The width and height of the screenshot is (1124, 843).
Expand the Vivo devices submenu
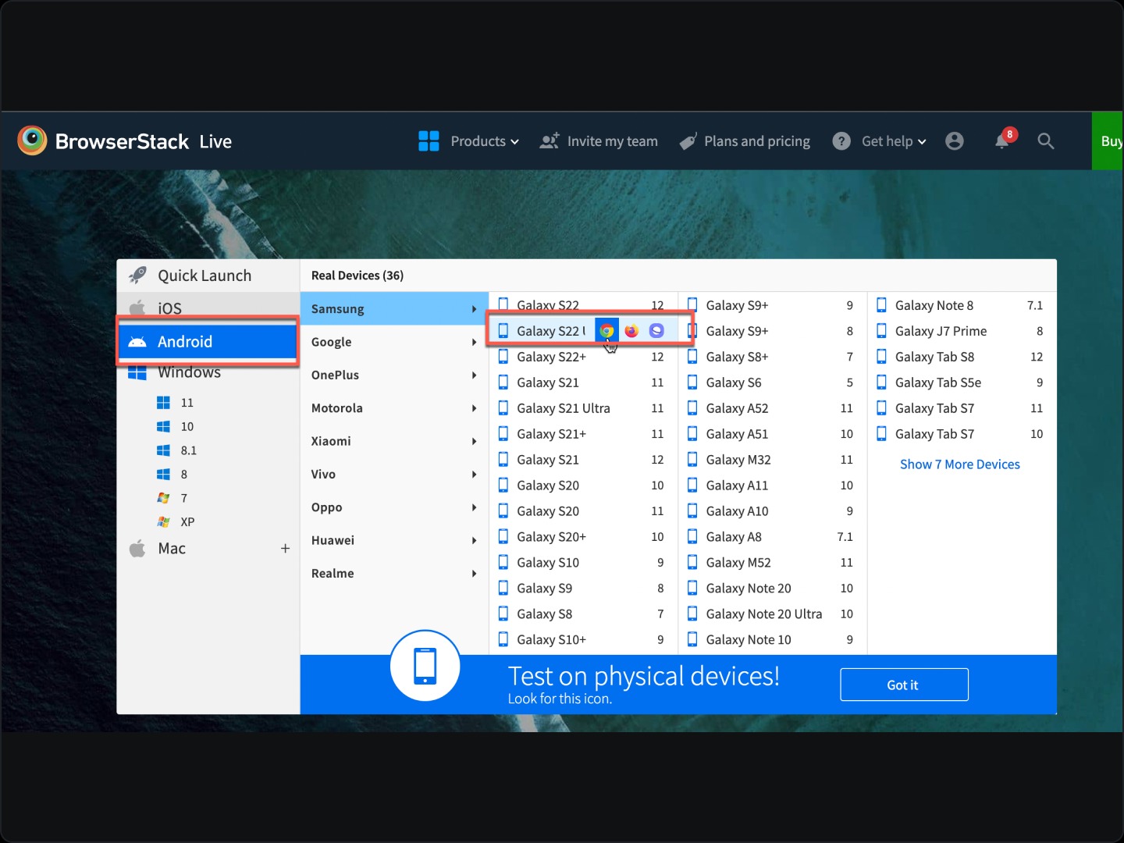point(394,474)
